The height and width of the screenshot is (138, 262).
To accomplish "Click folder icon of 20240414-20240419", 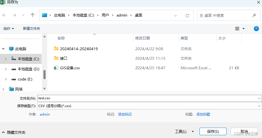I will [56, 49].
